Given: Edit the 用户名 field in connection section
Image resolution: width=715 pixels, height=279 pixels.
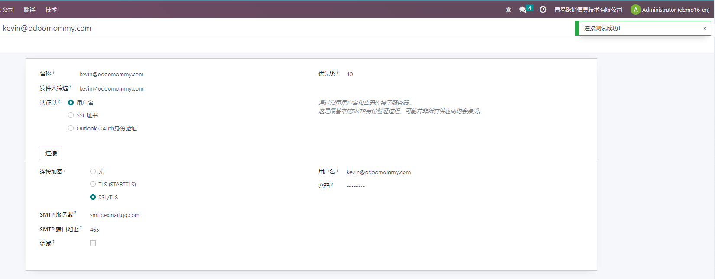Looking at the screenshot, I should point(379,172).
